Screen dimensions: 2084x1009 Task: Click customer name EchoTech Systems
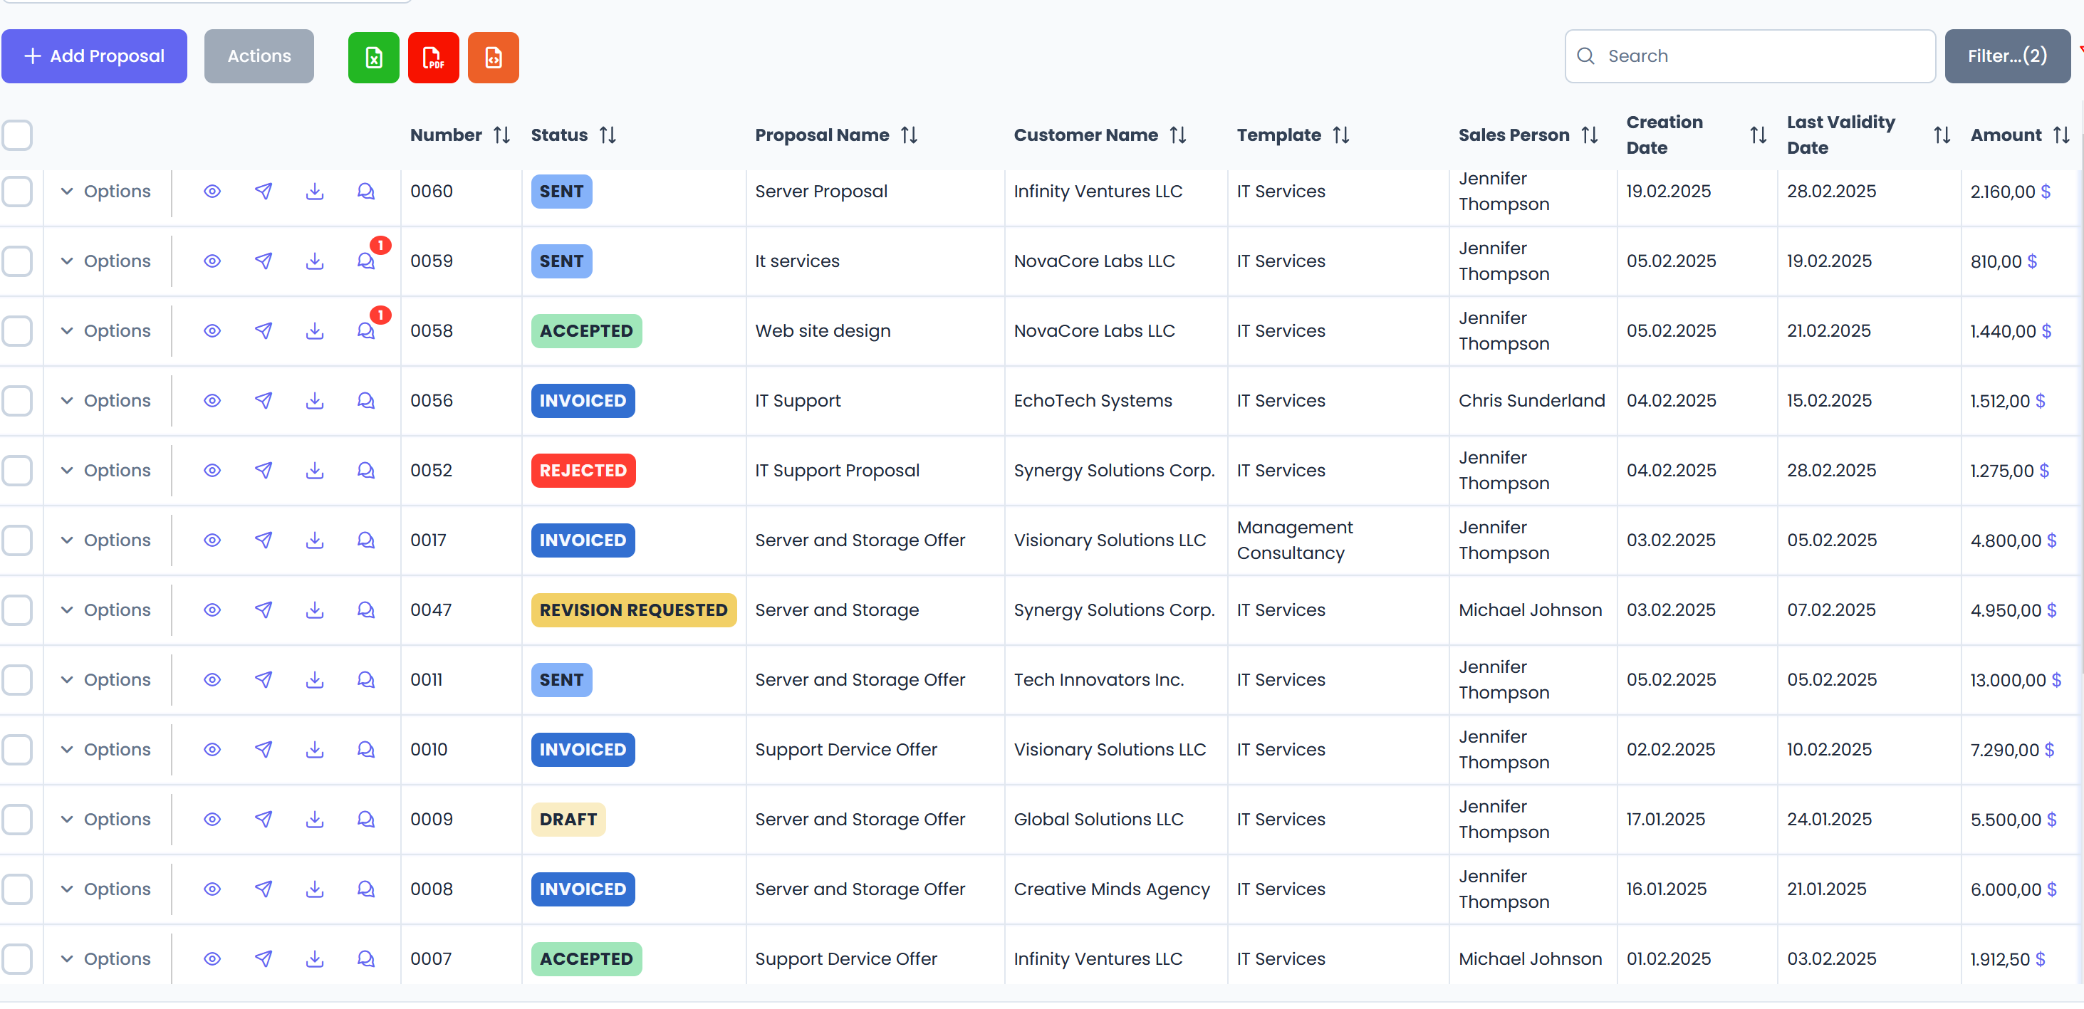(x=1092, y=401)
